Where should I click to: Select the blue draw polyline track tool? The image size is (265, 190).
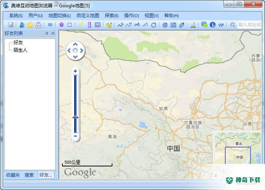click(x=121, y=25)
